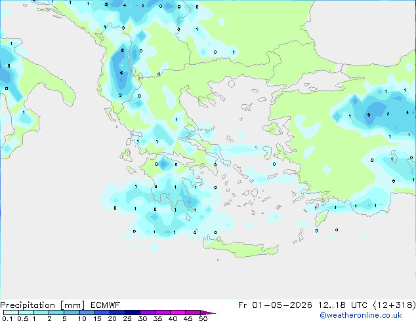This screenshot has width=416, height=321.
Task: Select the 20–25 mm dark blue legend swatch
Action: click(117, 312)
